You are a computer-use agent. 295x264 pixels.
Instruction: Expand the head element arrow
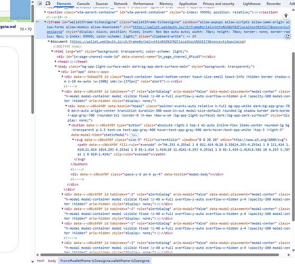55,62
